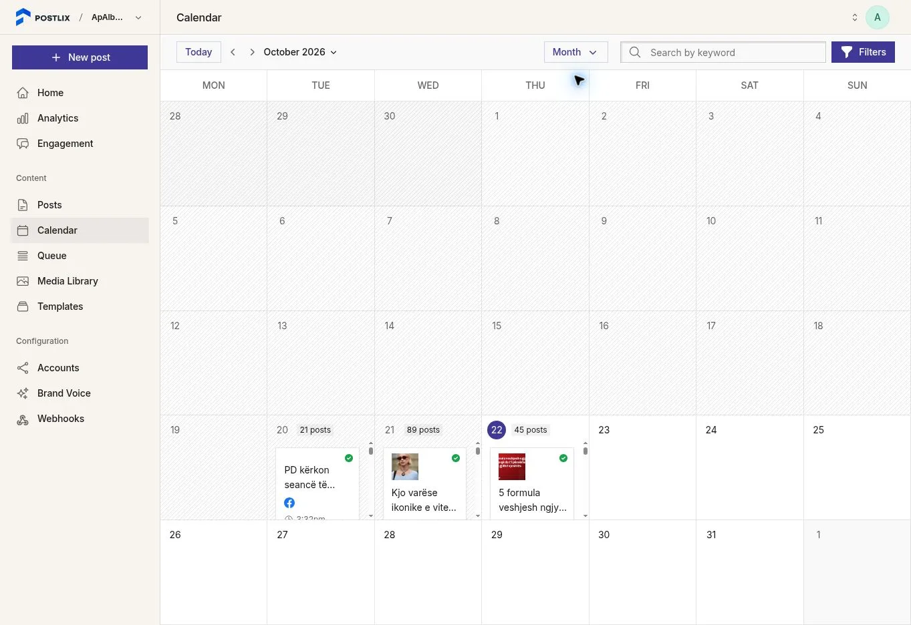Open the Queue menu item
The image size is (911, 625).
click(x=80, y=256)
